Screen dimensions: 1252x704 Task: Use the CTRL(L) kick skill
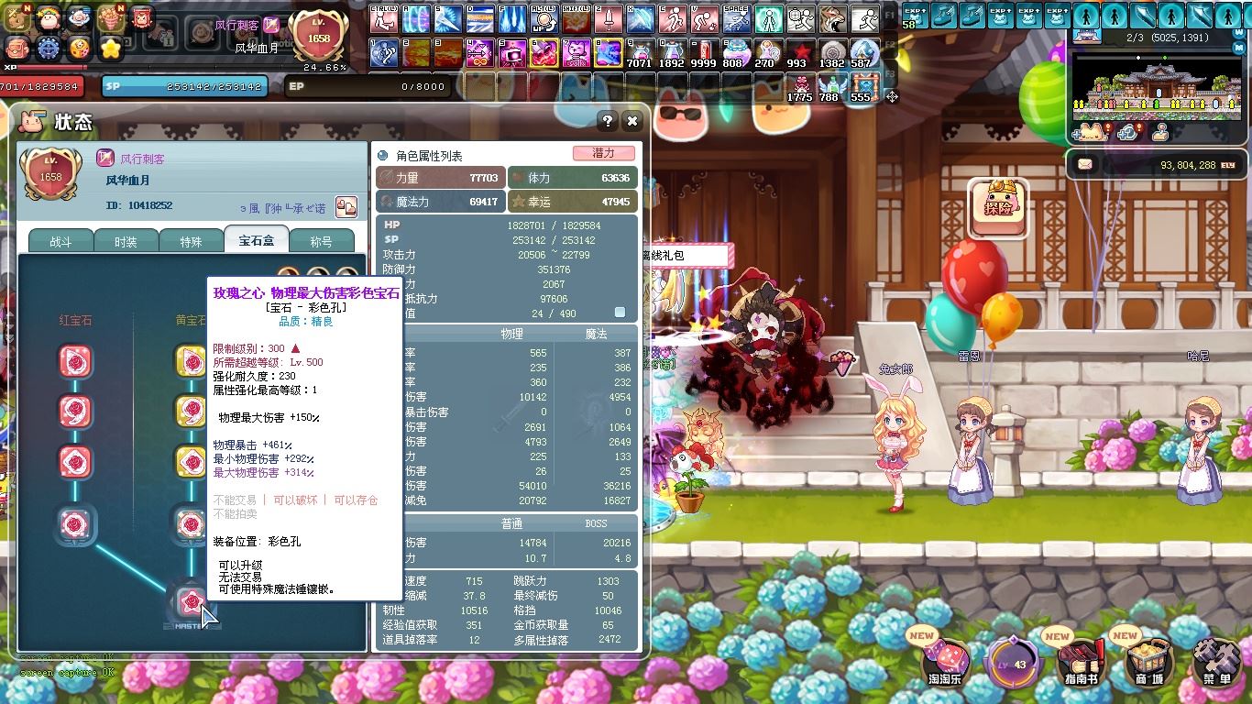pyautogui.click(x=384, y=19)
